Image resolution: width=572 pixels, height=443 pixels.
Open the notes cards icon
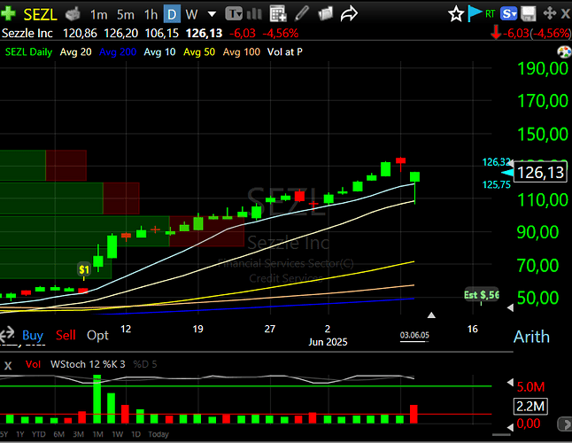(x=325, y=14)
